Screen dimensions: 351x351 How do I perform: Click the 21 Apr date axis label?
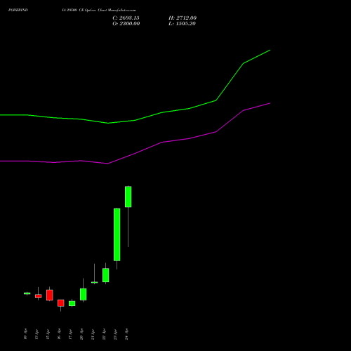(93, 334)
